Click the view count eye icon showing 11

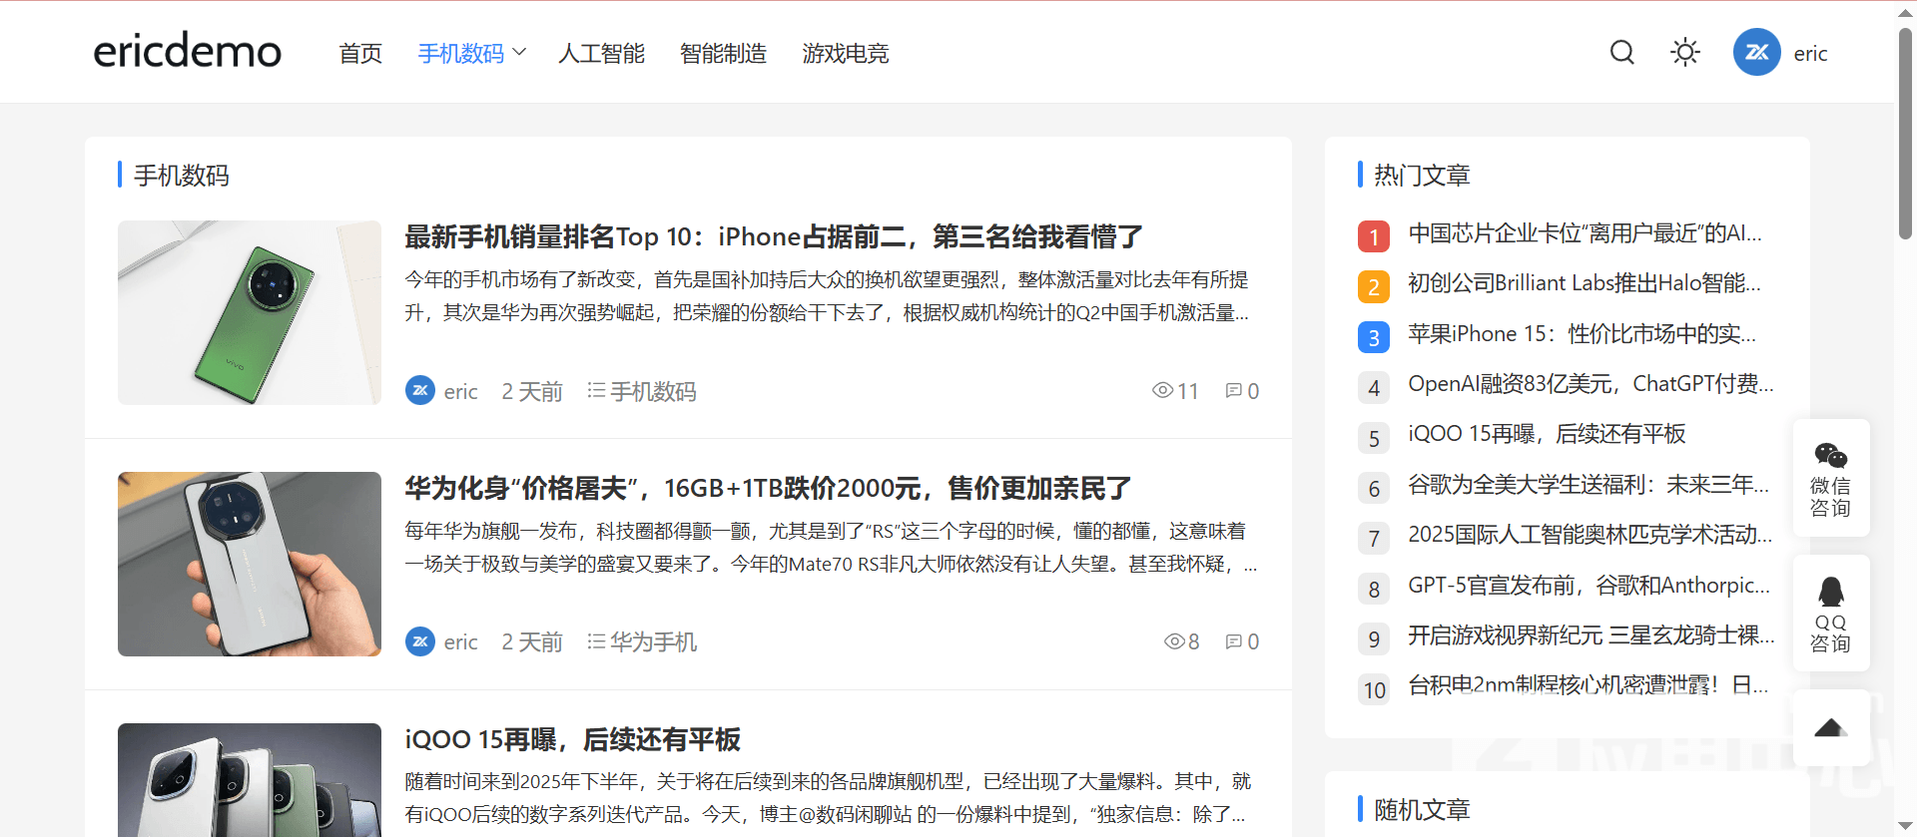coord(1162,390)
